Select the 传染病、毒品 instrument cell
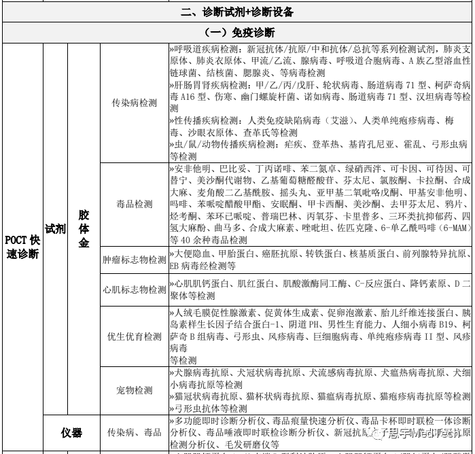This screenshot has width=475, height=454. coord(134,432)
